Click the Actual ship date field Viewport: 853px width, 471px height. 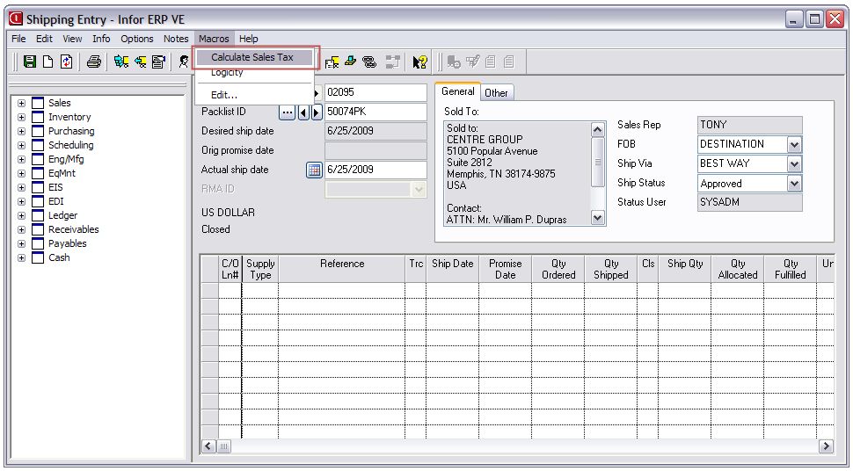pos(375,170)
